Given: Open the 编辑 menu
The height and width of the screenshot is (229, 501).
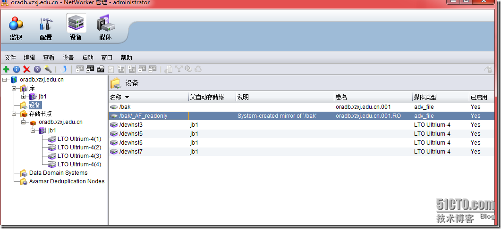Looking at the screenshot, I should pyautogui.click(x=29, y=58).
